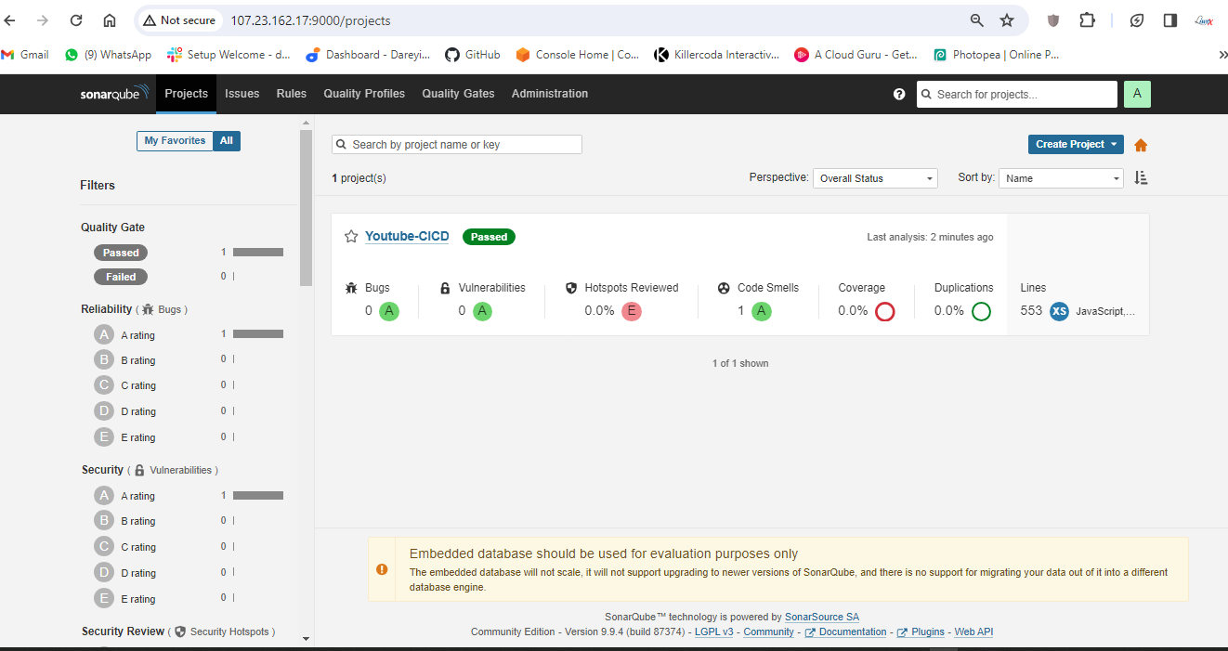Go to the Issues tab

[242, 94]
